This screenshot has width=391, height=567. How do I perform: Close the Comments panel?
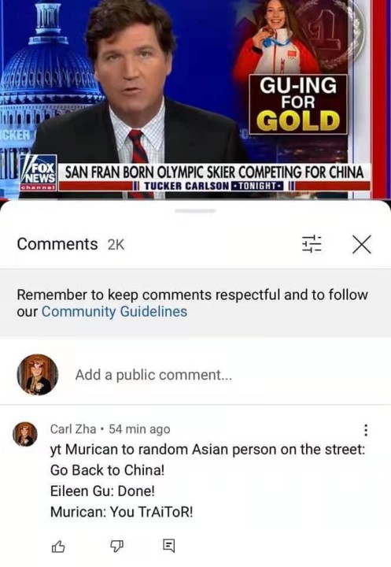[x=362, y=244]
